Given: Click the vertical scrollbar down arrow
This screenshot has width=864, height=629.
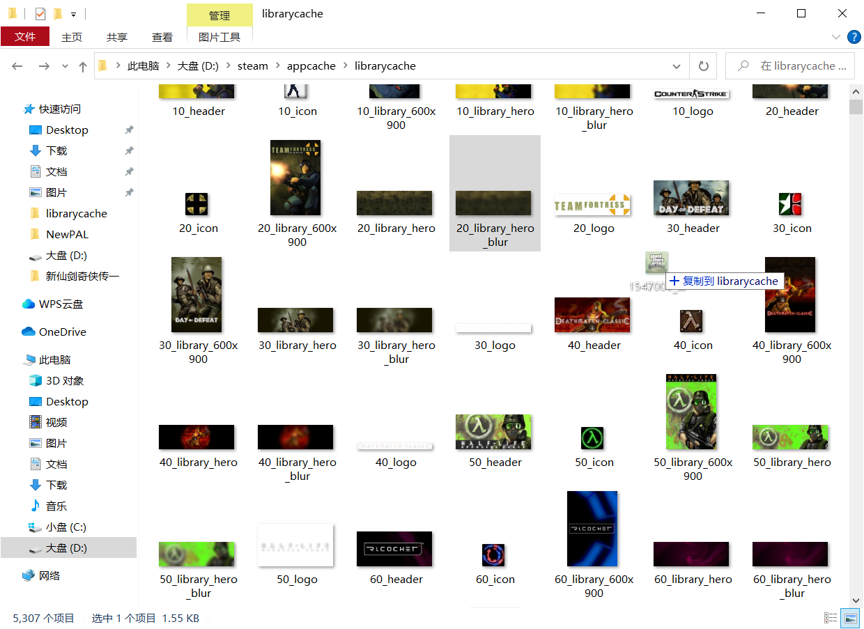Looking at the screenshot, I should click(856, 600).
